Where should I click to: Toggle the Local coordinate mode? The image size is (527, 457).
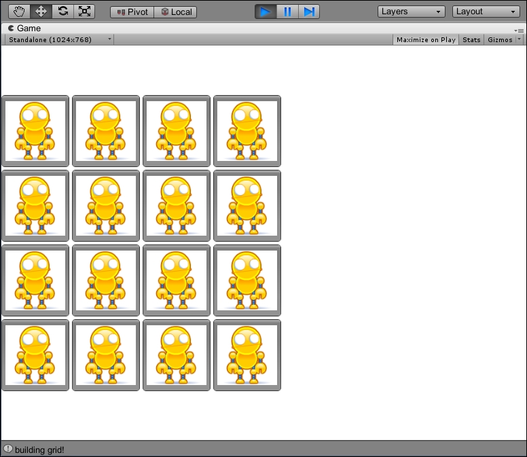click(x=175, y=12)
